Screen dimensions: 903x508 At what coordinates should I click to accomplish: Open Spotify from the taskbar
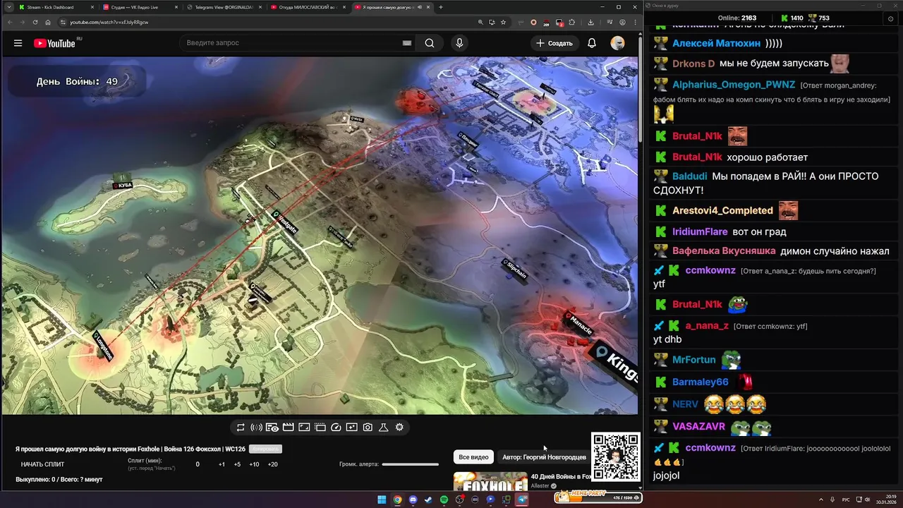[444, 500]
